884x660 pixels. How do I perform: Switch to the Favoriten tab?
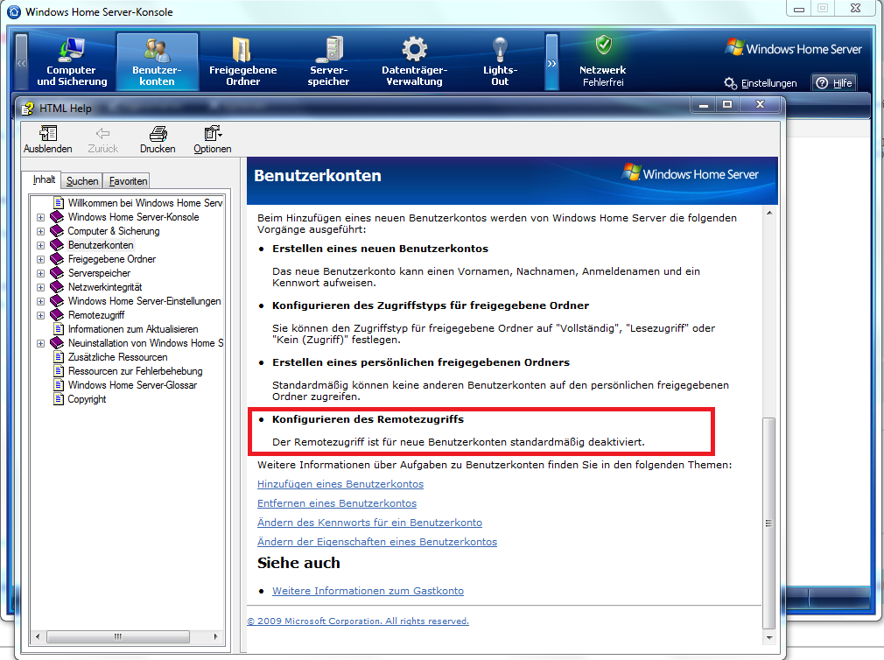click(128, 181)
